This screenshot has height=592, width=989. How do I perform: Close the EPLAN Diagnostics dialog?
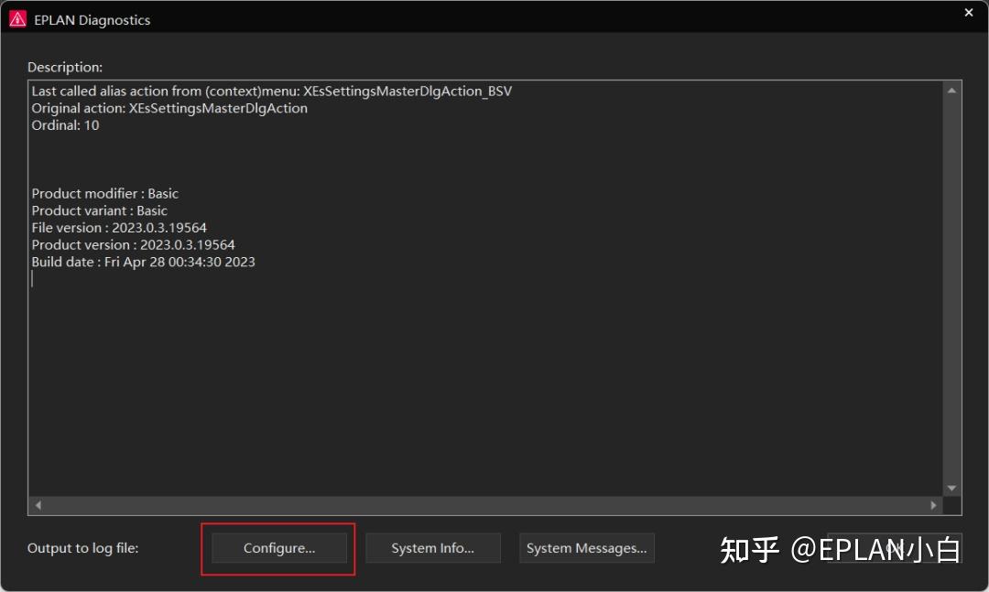tap(969, 13)
